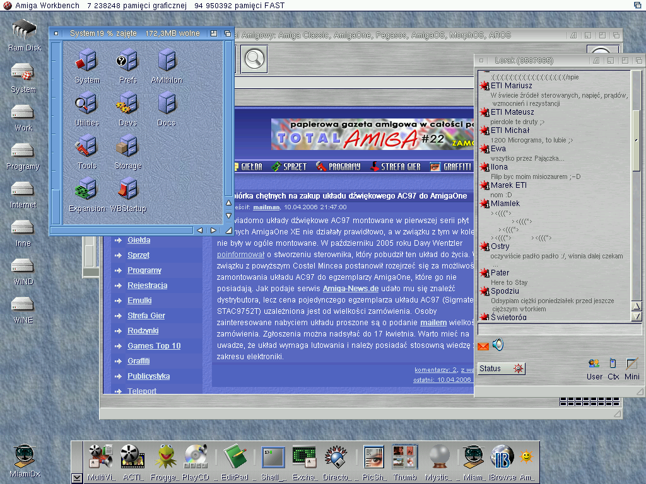Click the System window horizontal scrollbar
646x484 pixels.
click(x=122, y=231)
